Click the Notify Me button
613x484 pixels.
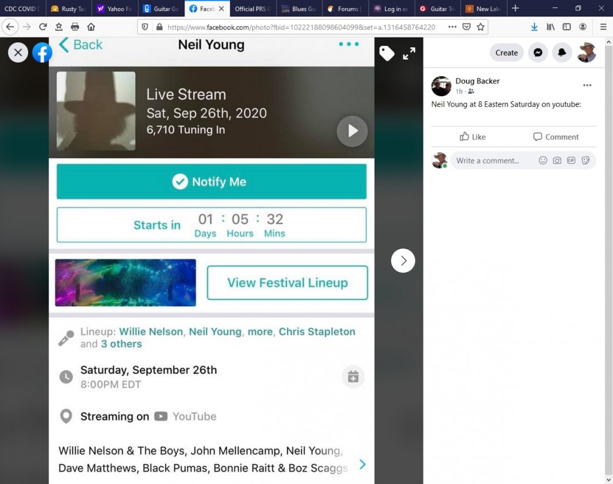pos(211,182)
